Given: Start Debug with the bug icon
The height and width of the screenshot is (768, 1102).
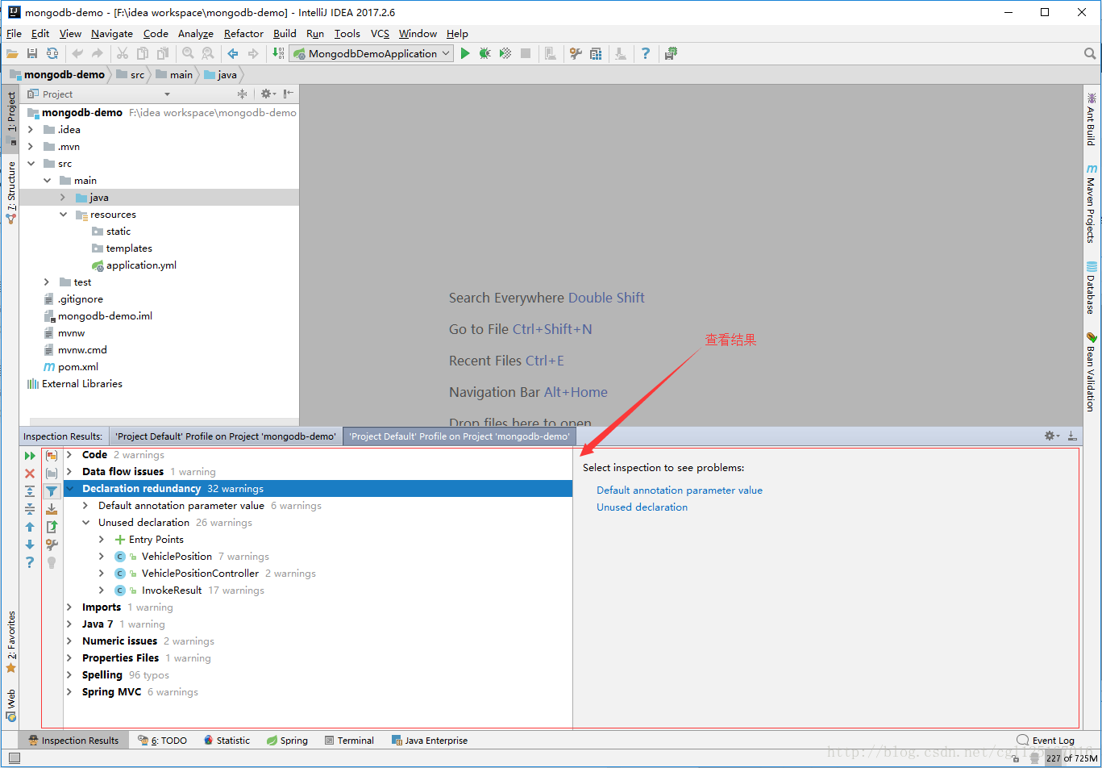Looking at the screenshot, I should [484, 53].
